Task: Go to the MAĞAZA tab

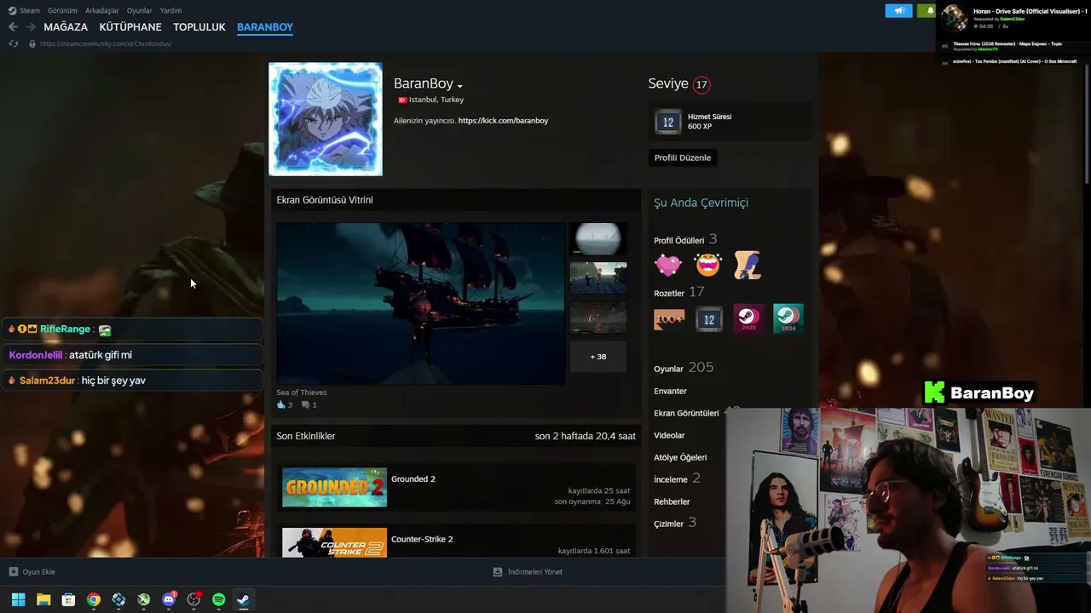Action: coord(66,27)
